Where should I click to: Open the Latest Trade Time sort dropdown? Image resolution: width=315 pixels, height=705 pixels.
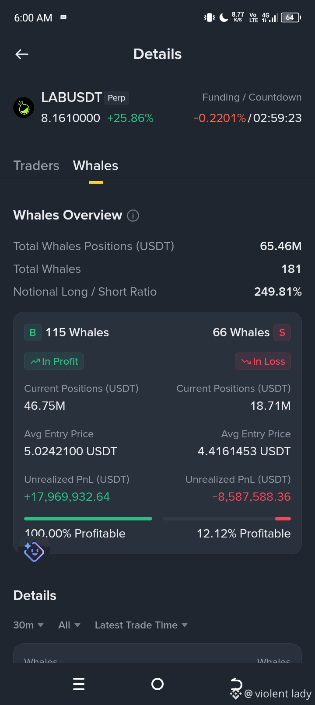[x=141, y=625]
